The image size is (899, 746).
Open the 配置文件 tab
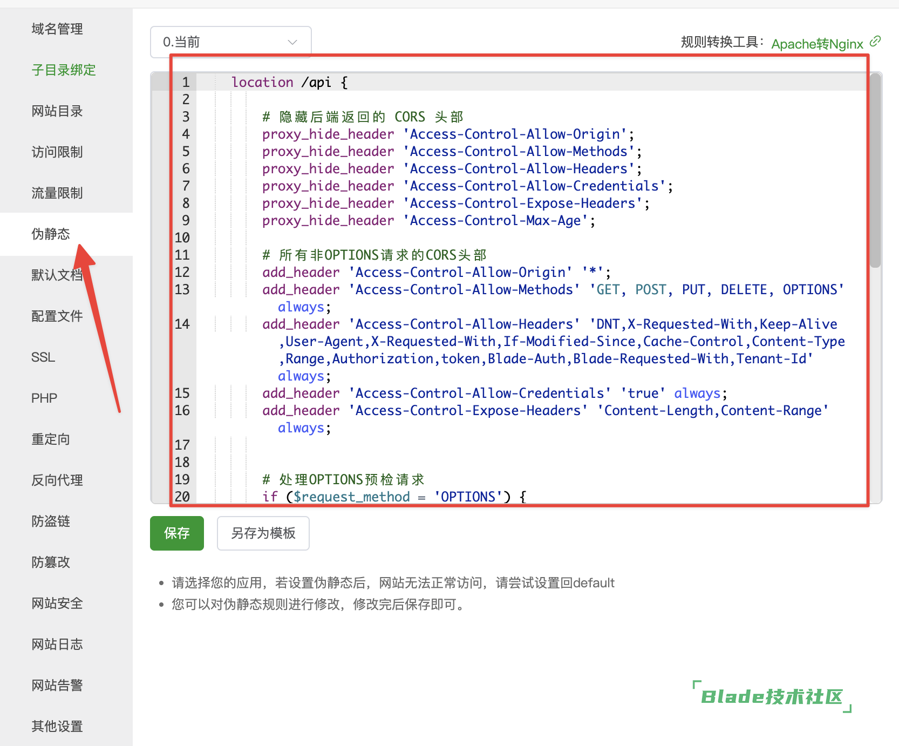click(57, 316)
